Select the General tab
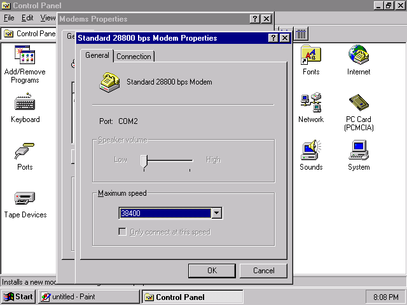Image resolution: width=407 pixels, height=305 pixels. [x=97, y=55]
